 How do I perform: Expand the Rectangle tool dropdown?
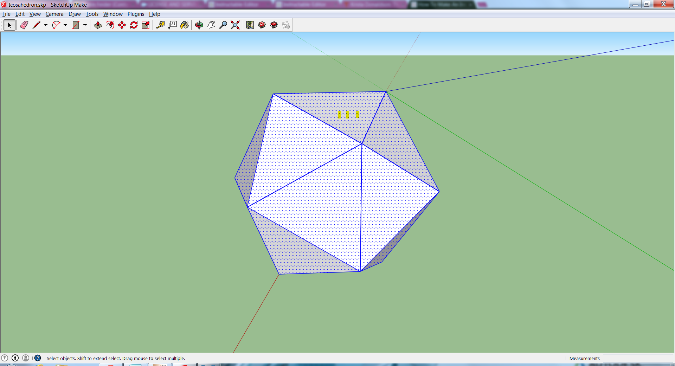tap(85, 26)
